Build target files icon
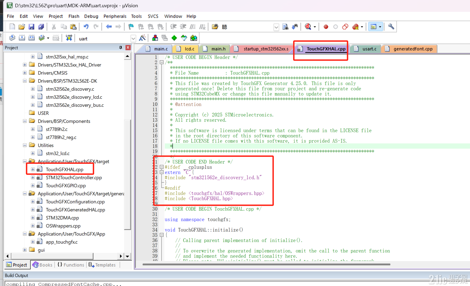Image resolution: width=470 pixels, height=286 pixels. point(22,38)
